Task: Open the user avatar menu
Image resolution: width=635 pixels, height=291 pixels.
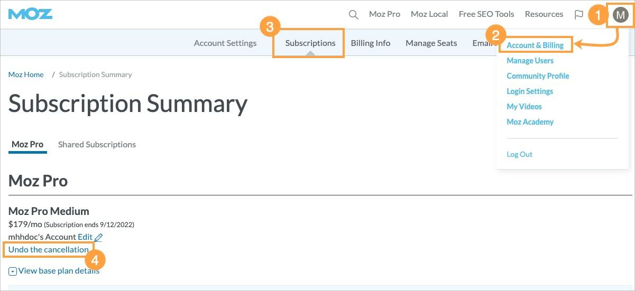Action: [x=620, y=15]
